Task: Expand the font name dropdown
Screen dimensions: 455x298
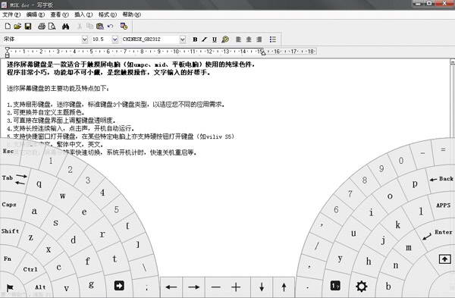Action: [x=84, y=39]
